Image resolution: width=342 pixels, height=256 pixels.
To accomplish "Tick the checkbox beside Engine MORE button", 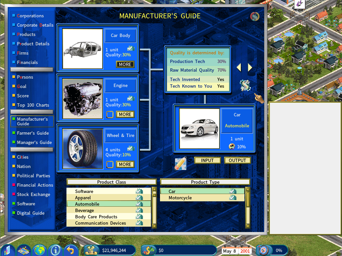I will (x=110, y=115).
